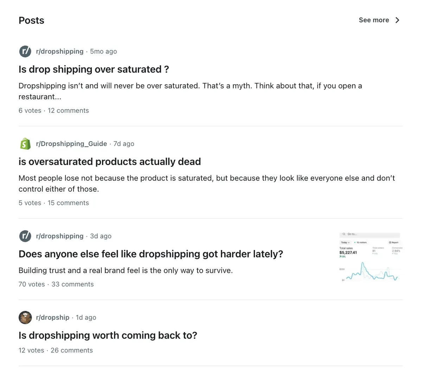Open the r/dropship community link
Screen dimensions: 422x369
click(53, 317)
